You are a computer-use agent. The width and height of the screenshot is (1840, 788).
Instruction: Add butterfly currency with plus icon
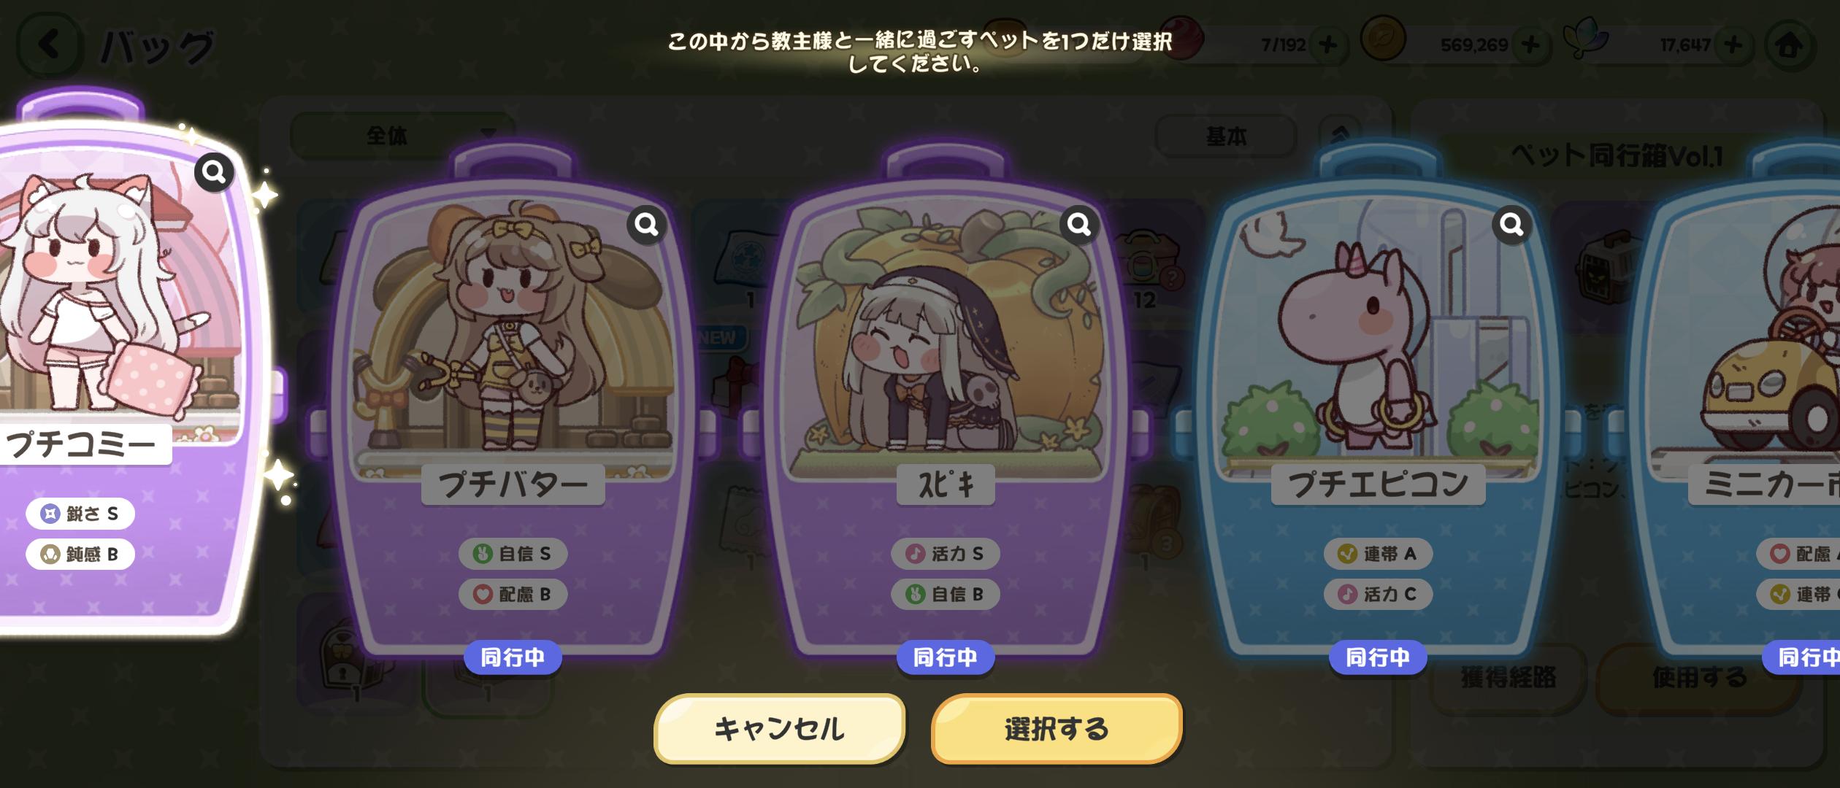[x=1733, y=45]
